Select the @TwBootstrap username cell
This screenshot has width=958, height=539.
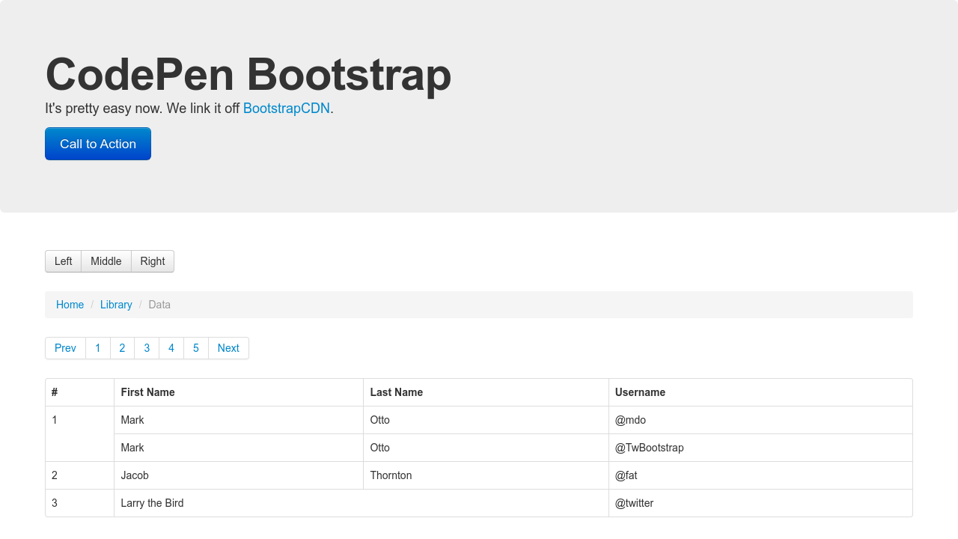pos(650,448)
